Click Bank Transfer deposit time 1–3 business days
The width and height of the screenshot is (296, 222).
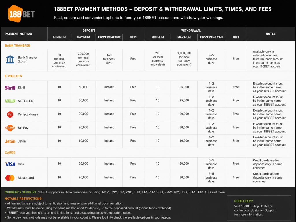tap(109, 59)
